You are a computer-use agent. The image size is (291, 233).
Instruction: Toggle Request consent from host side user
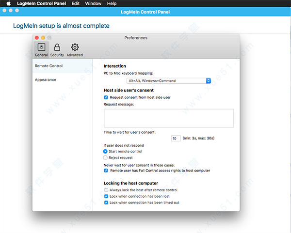(106, 97)
